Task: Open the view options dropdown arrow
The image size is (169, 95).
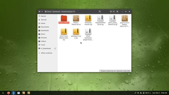Action: 114,12
